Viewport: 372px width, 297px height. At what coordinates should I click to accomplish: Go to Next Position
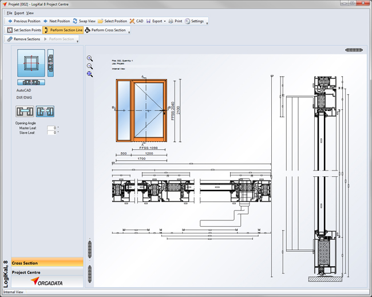(57, 21)
